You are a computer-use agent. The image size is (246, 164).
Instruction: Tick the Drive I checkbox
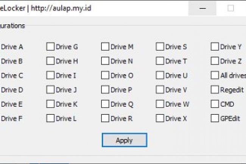[50, 75]
